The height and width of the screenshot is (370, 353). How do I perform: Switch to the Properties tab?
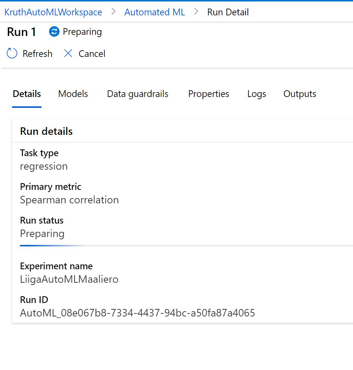[x=209, y=94]
